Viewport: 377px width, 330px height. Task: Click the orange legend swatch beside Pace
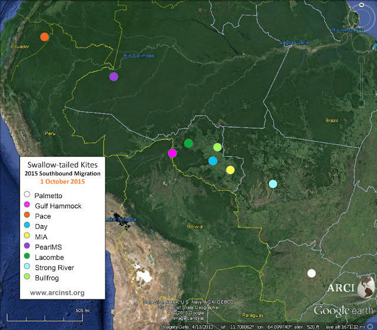(27, 215)
